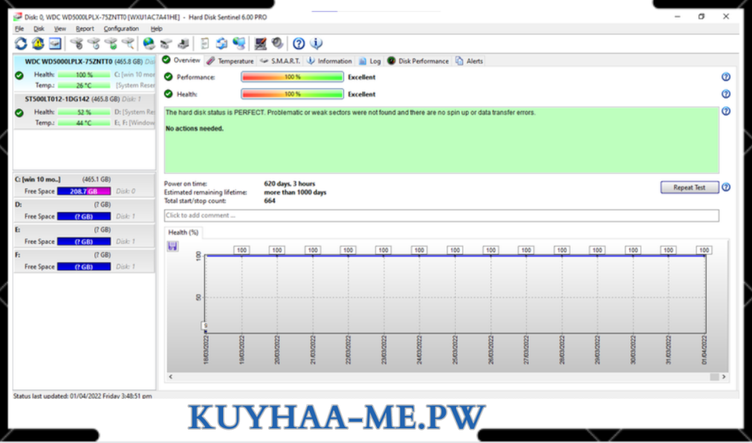Viewport: 752px width, 443px height.
Task: Select the Health (%) graph tab
Action: [x=183, y=232]
